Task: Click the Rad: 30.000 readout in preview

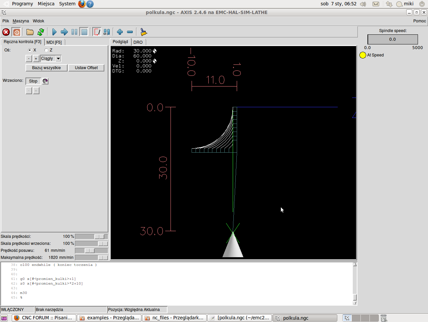Action: point(132,51)
